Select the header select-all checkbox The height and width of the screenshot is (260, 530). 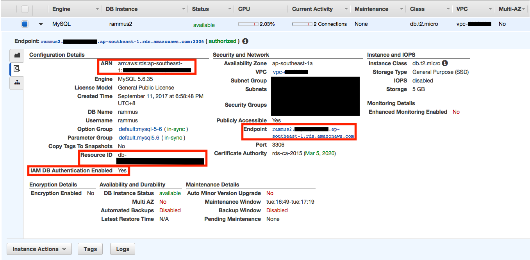[25, 9]
